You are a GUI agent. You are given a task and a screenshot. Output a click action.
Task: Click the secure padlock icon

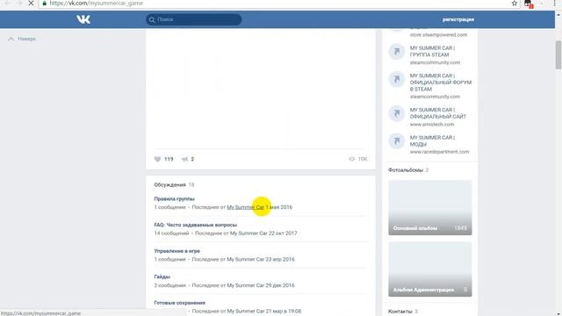tap(45, 4)
